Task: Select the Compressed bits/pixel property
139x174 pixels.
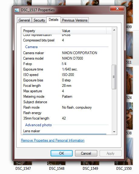Action: 39,40
